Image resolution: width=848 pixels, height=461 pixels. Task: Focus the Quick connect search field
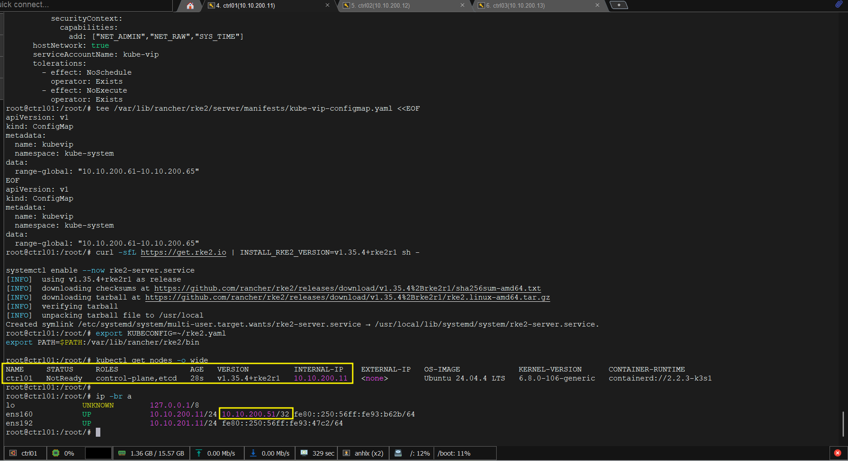pos(85,5)
